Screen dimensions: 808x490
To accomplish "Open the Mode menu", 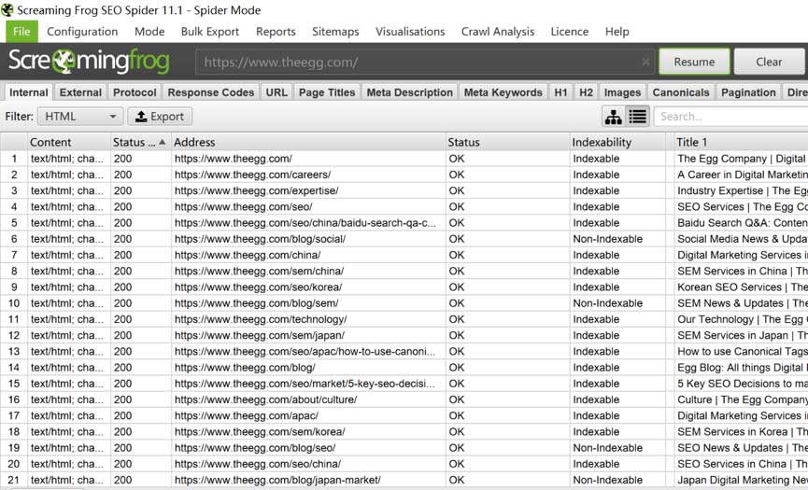I will [x=149, y=32].
